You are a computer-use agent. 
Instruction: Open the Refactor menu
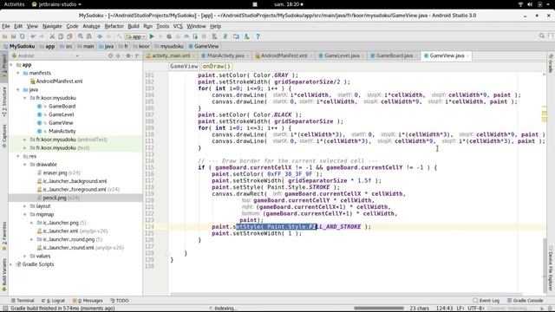click(114, 26)
